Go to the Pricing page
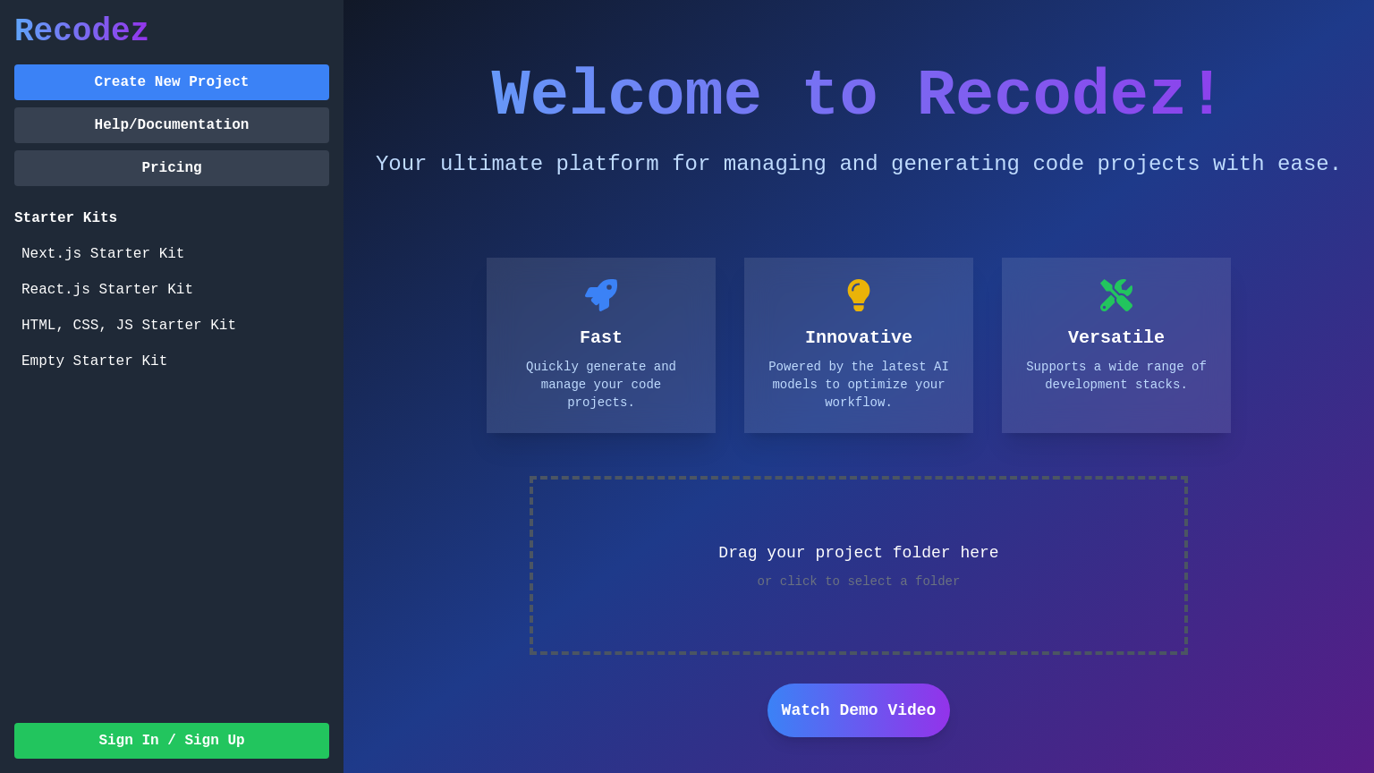The image size is (1374, 773). 172,168
